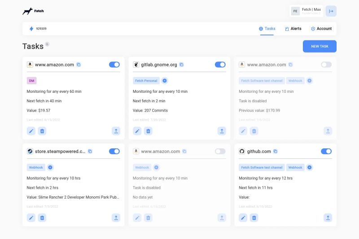Open the Fetch | Max profile box

point(306,11)
